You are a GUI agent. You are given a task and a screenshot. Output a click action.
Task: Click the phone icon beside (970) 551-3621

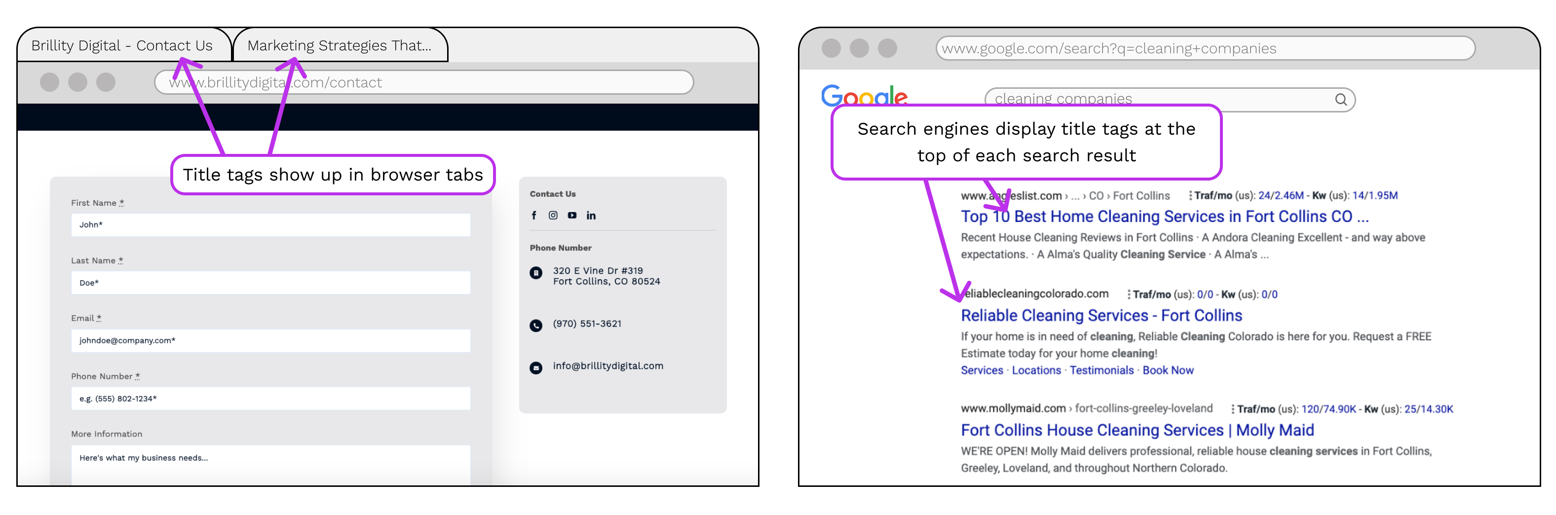point(536,324)
